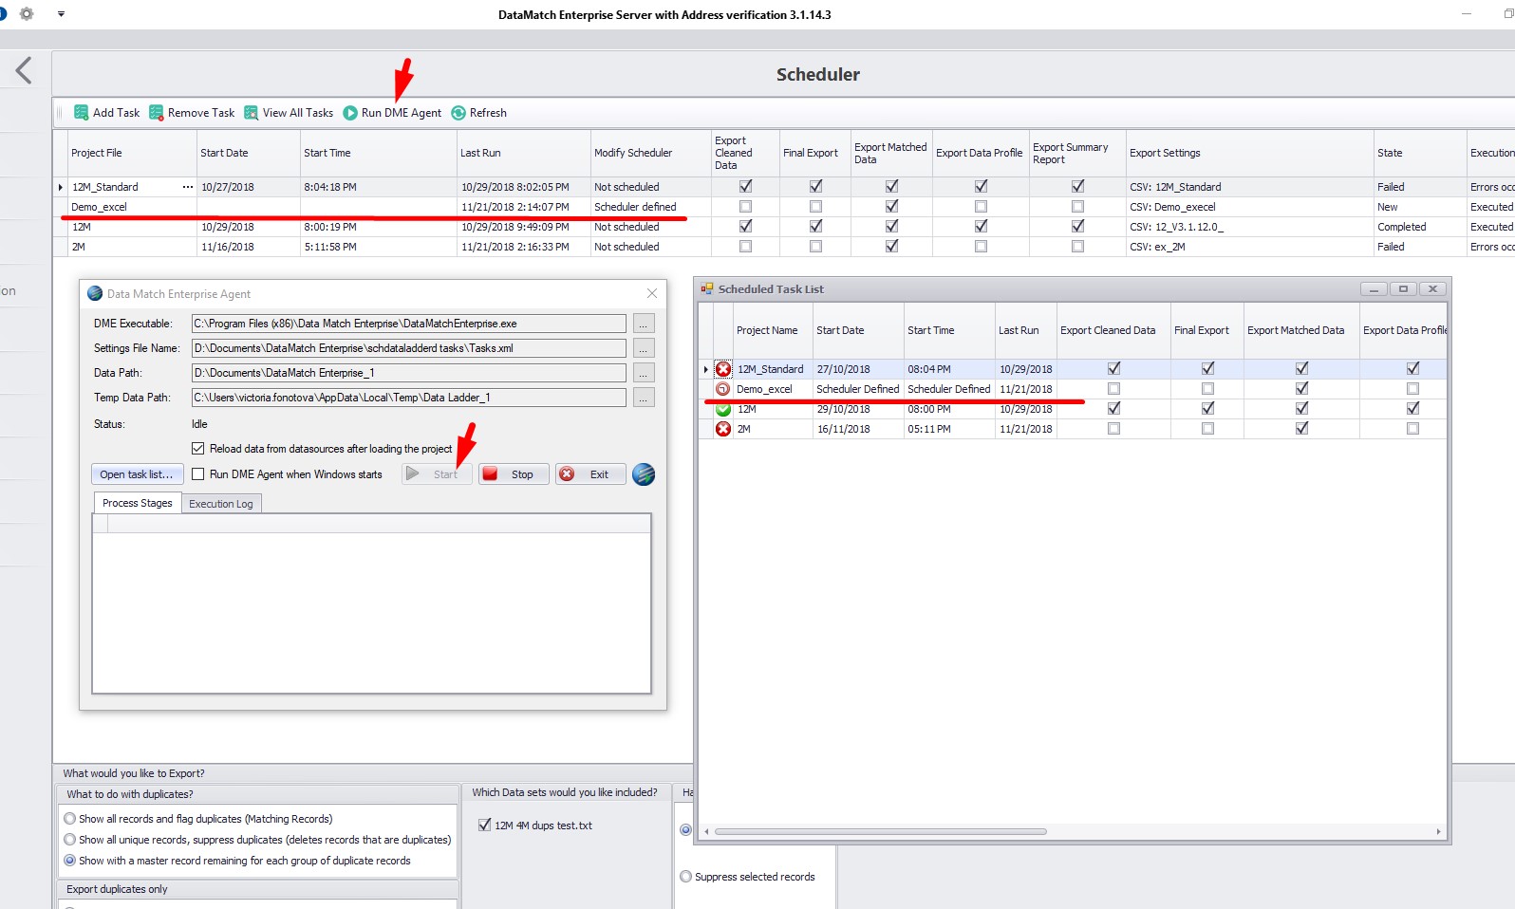Viewport: 1515px width, 909px height.
Task: Click the scrollbar right arrow in Scheduled Task List
Action: [1438, 831]
